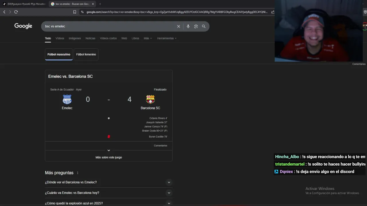Open the Herramientas dropdown
The image size is (367, 206).
pyautogui.click(x=167, y=38)
